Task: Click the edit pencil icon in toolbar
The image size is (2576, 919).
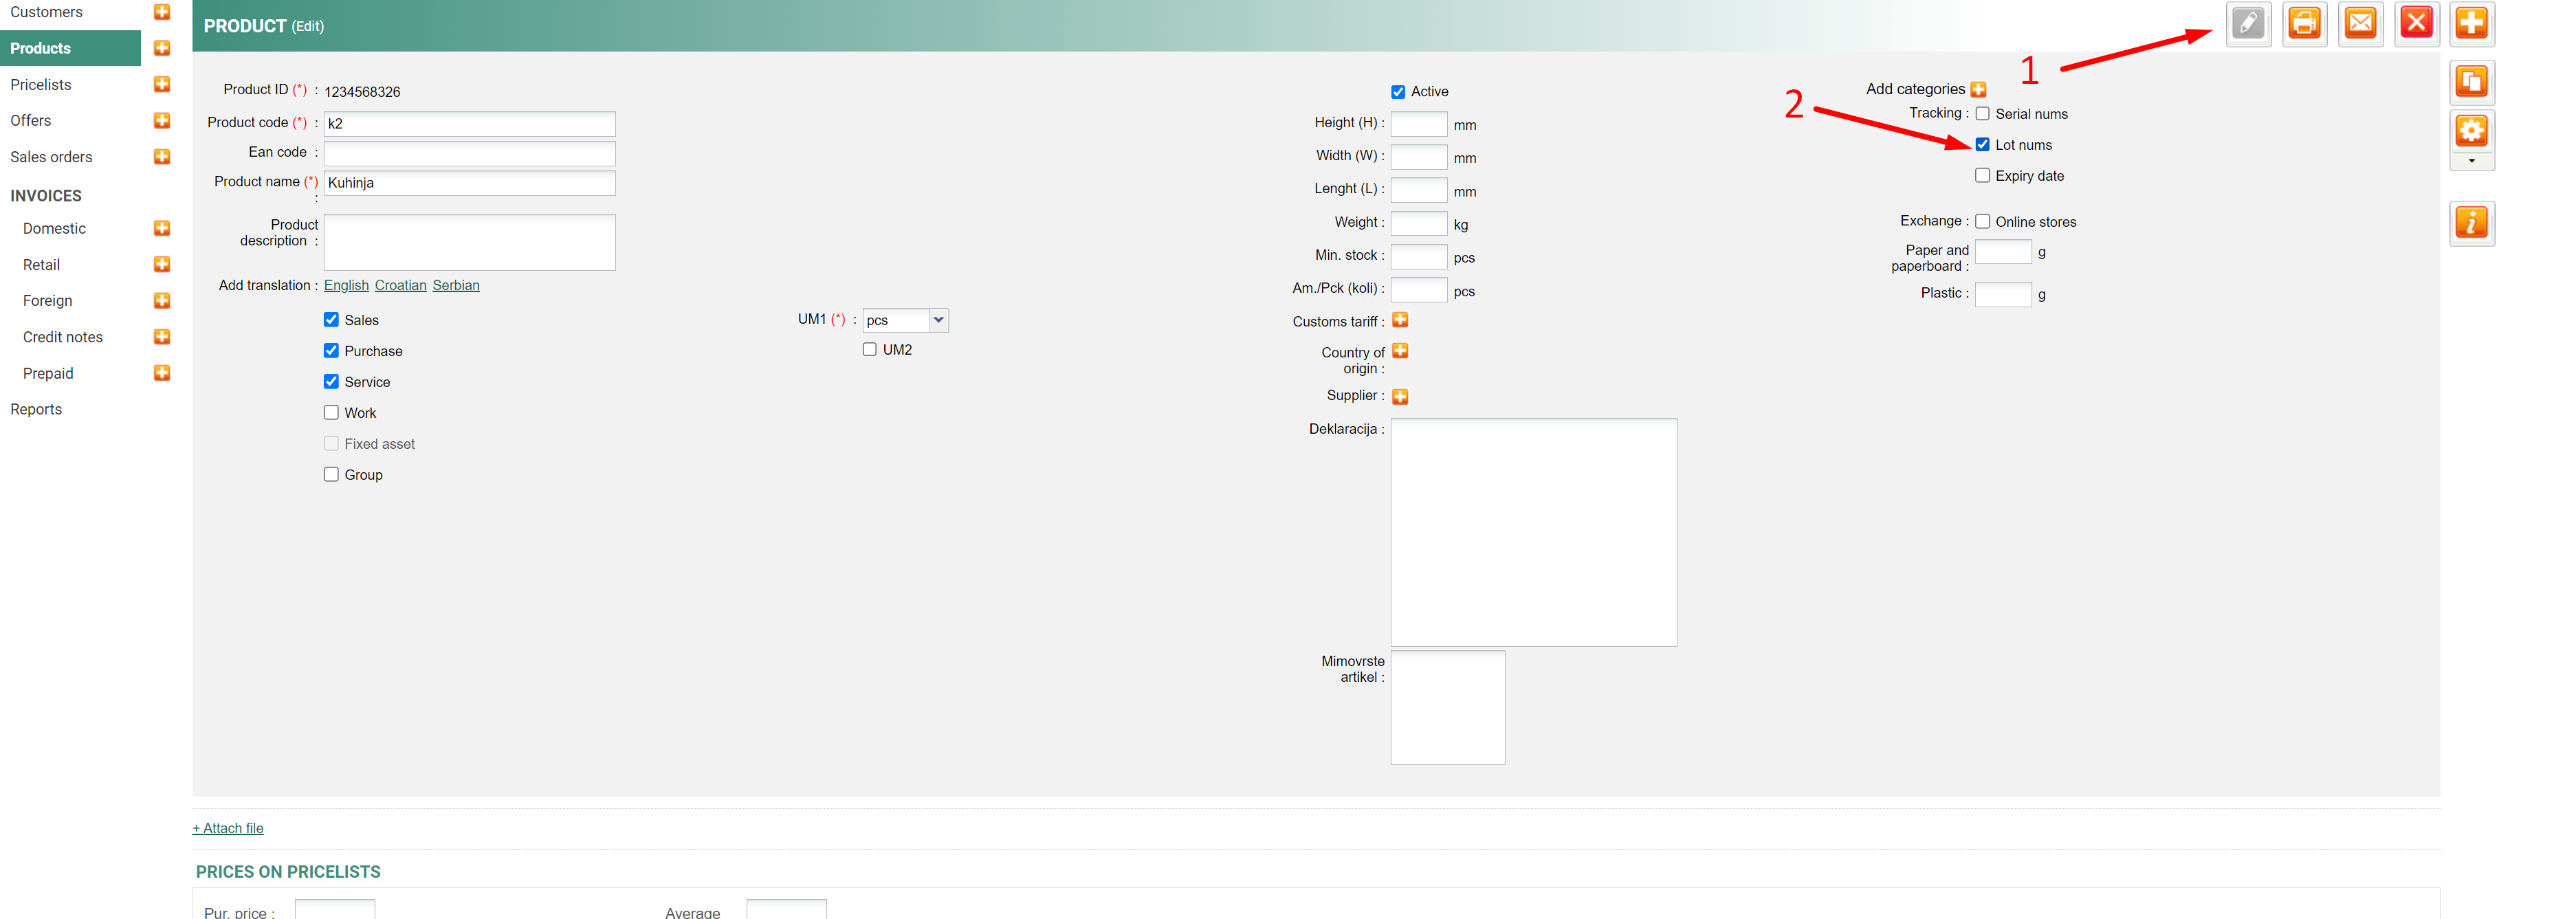Action: [x=2248, y=23]
